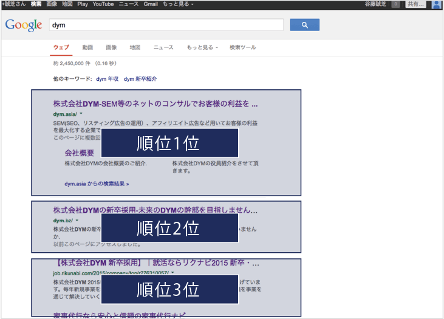Image resolution: width=444 pixels, height=319 pixels.
Task: Switch to the 動画 search tab
Action: click(x=87, y=47)
